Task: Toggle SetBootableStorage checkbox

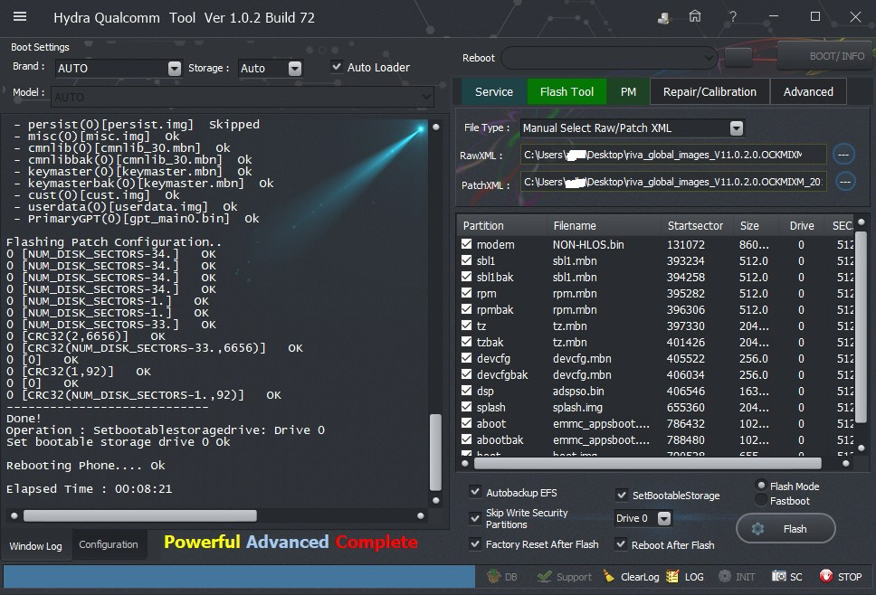Action: (621, 495)
